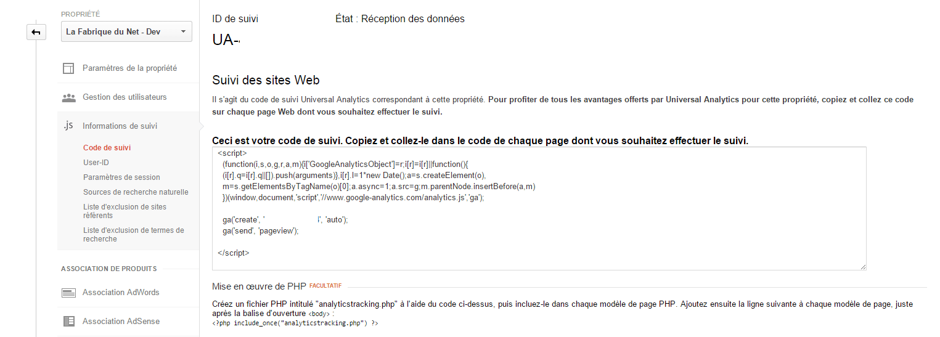Open Gestion des utilisateurs

(125, 97)
